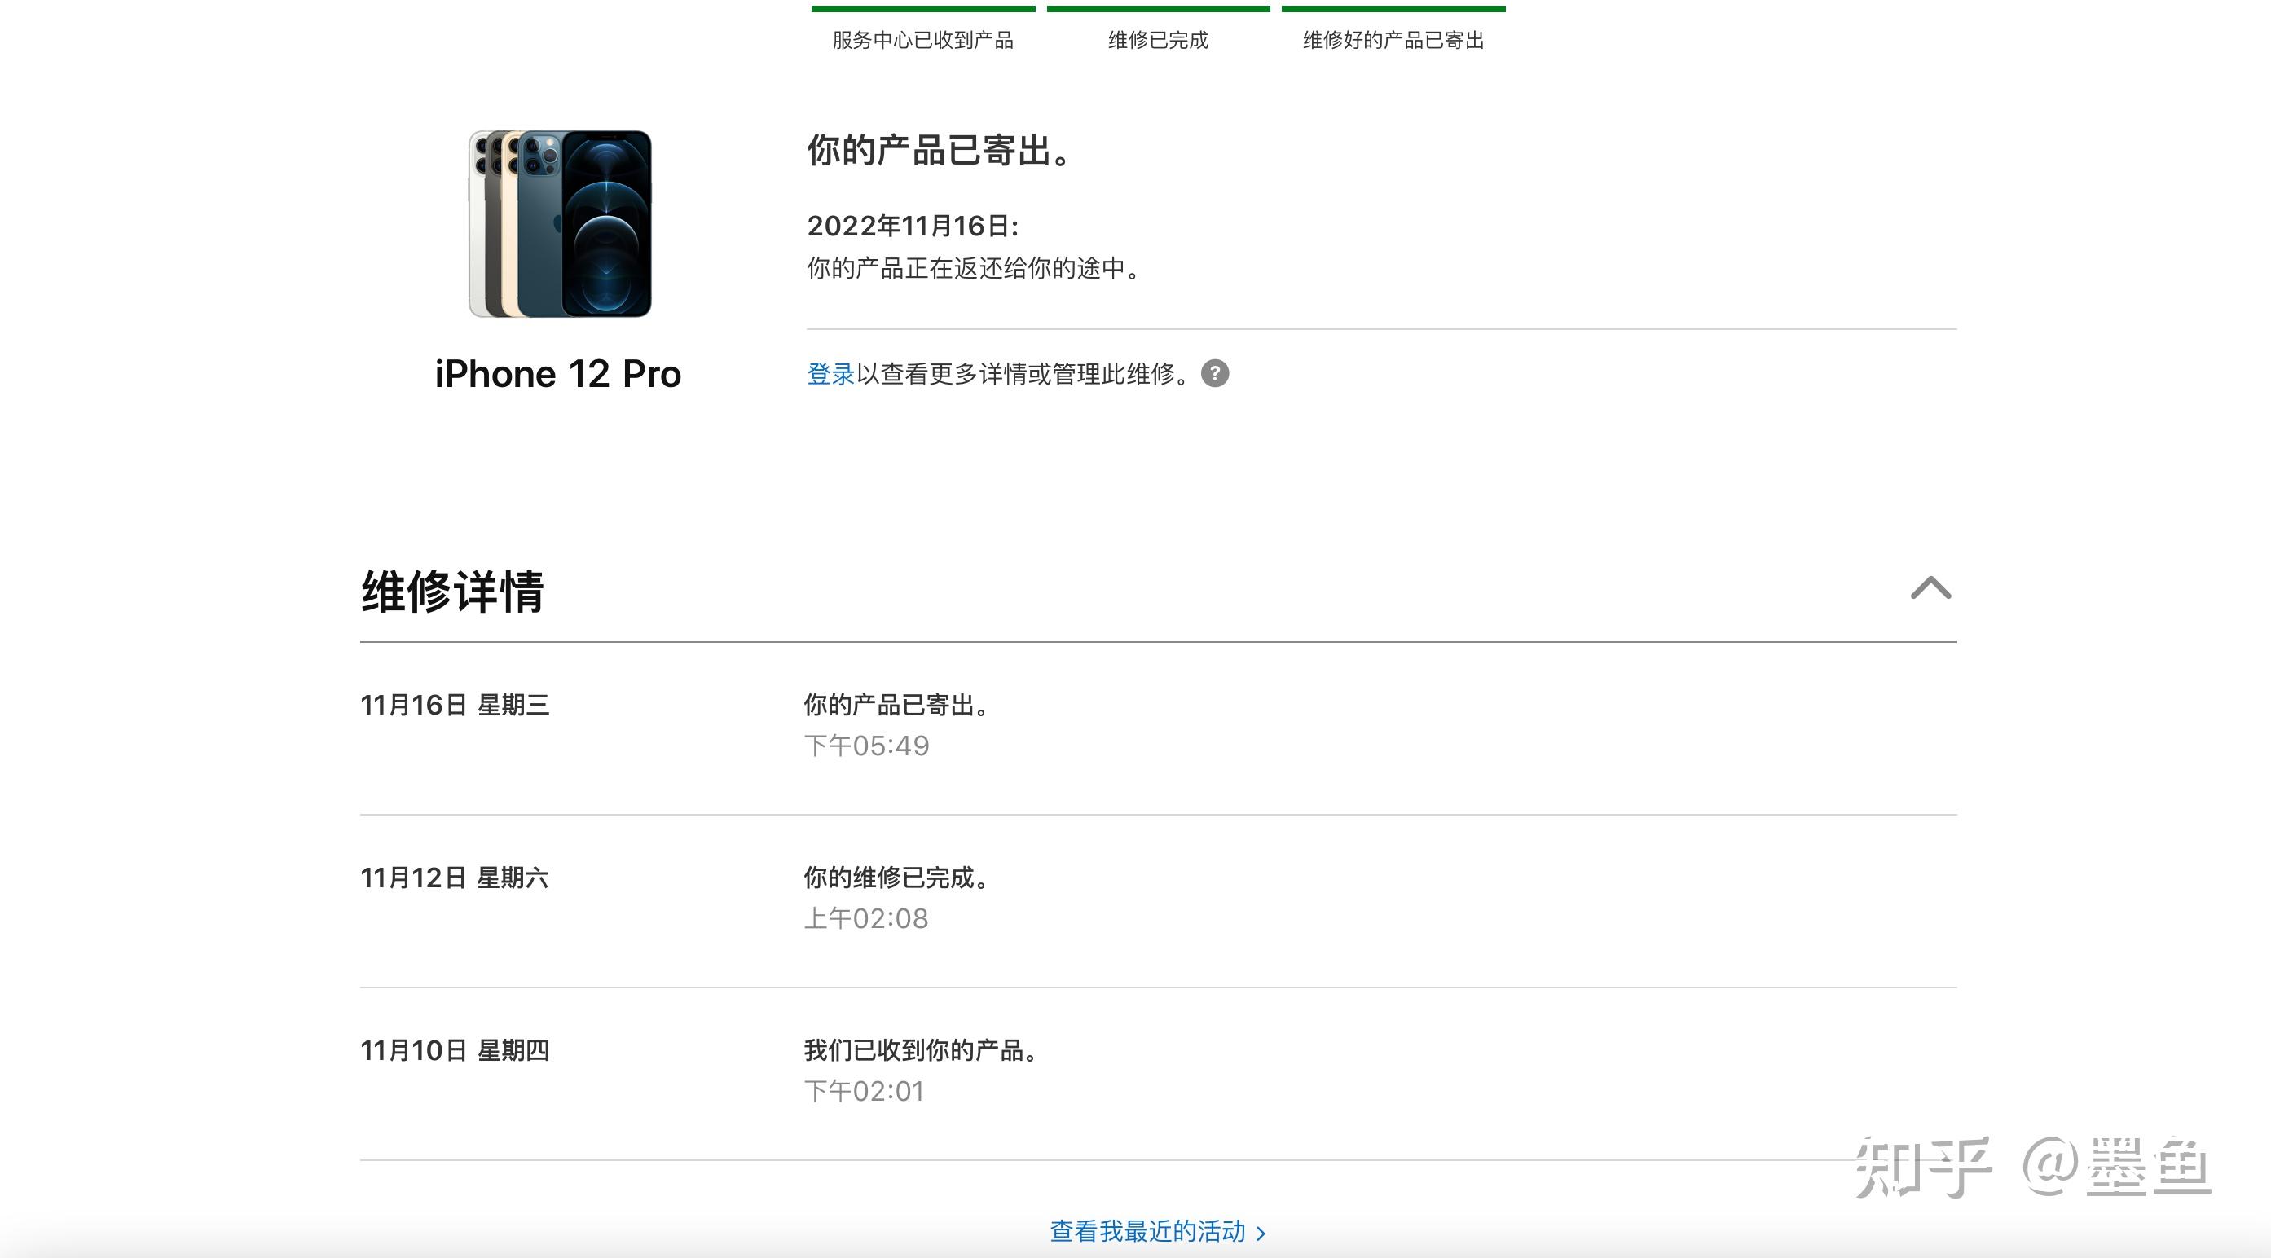Click the 我们已收到你的产品 status entry
This screenshot has width=2271, height=1258.
921,1051
